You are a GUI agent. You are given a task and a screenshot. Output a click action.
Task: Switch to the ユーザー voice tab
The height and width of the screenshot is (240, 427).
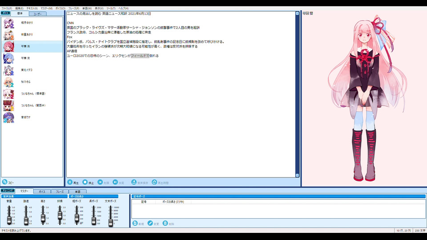(37, 14)
